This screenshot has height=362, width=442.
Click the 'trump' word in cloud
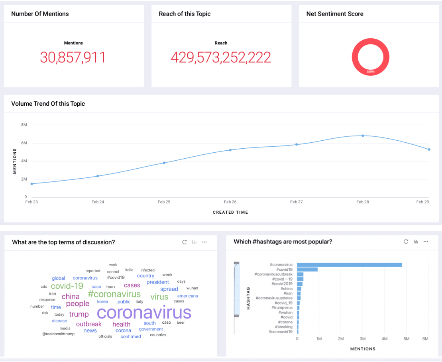79,314
